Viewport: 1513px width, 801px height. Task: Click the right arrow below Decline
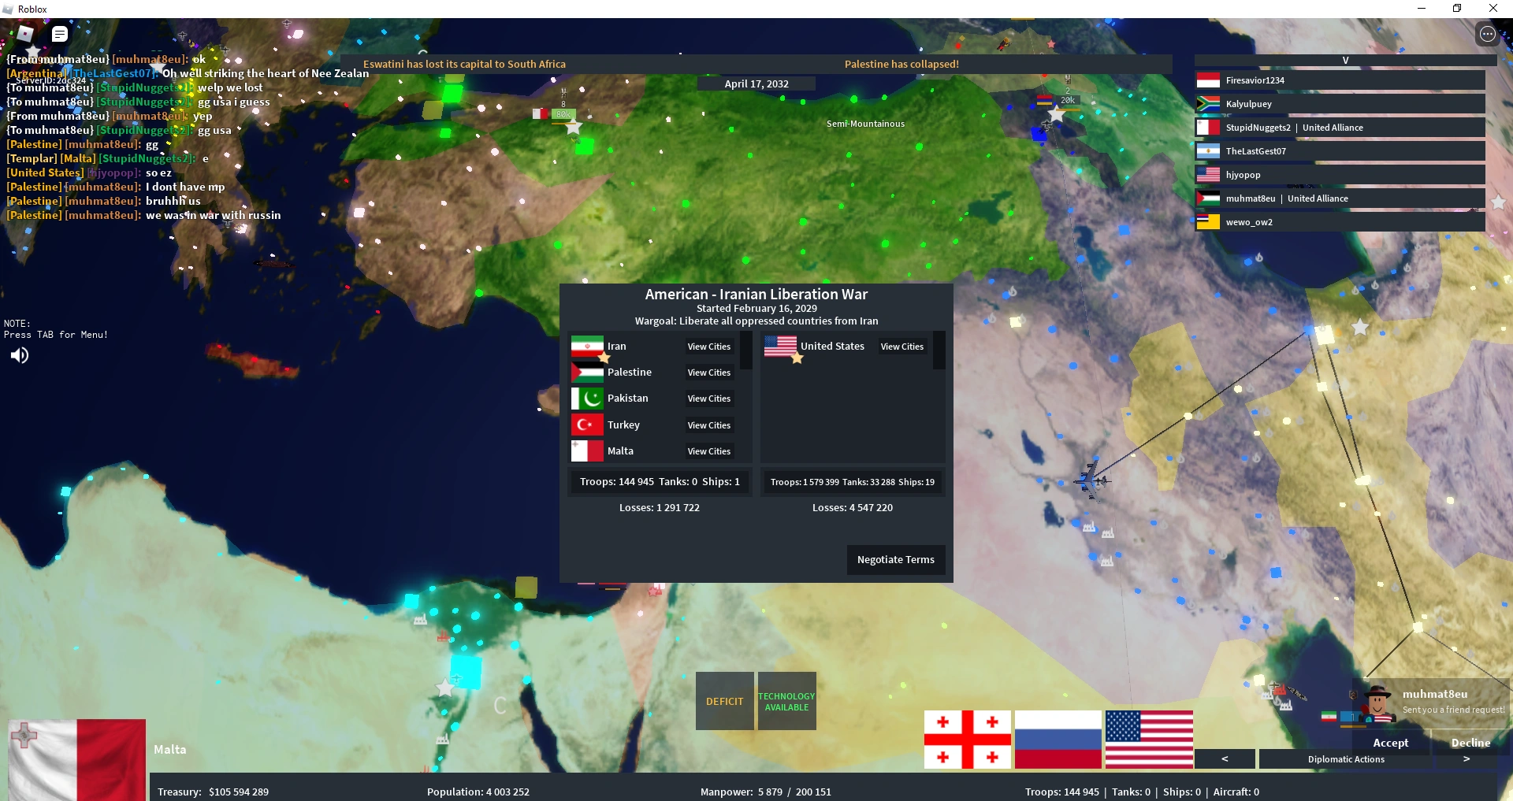1466,758
